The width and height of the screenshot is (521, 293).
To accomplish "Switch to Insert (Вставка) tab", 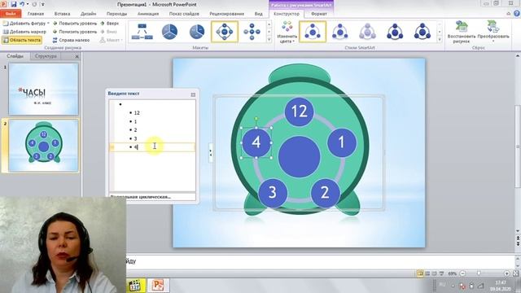I will 62,14.
